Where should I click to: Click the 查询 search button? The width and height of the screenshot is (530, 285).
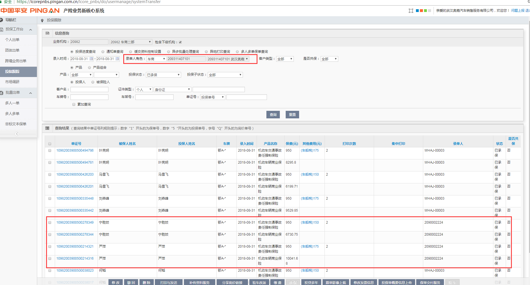273,115
